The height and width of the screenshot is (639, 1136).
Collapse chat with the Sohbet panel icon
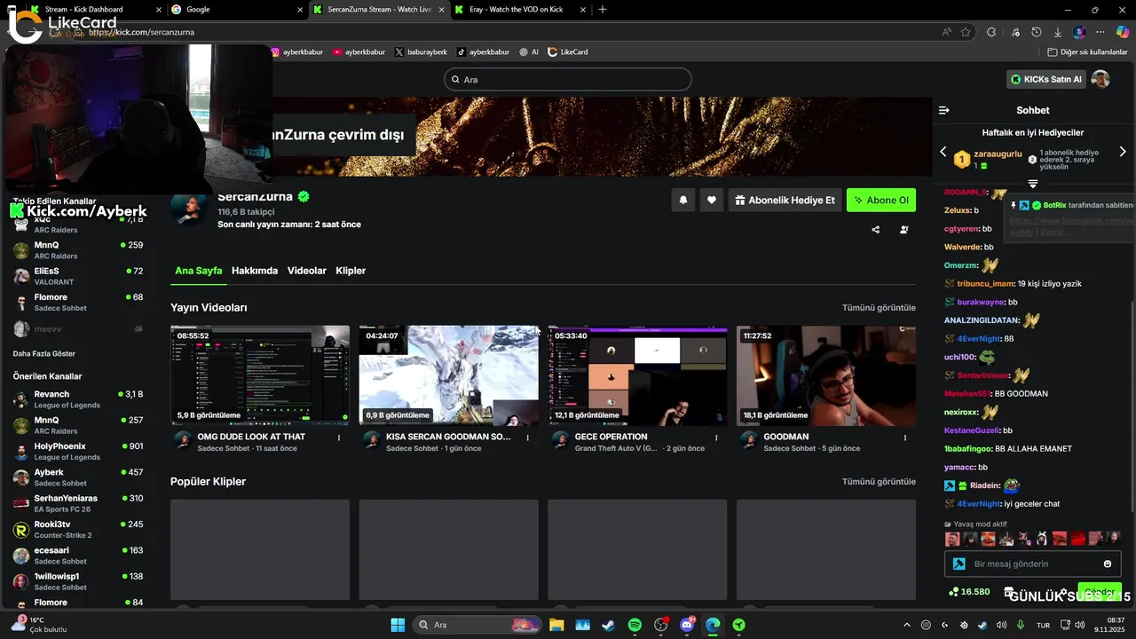point(944,110)
